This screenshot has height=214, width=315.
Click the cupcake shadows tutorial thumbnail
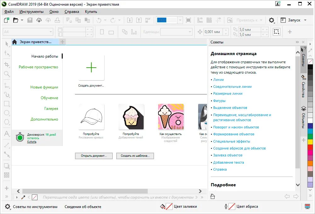tap(131, 117)
